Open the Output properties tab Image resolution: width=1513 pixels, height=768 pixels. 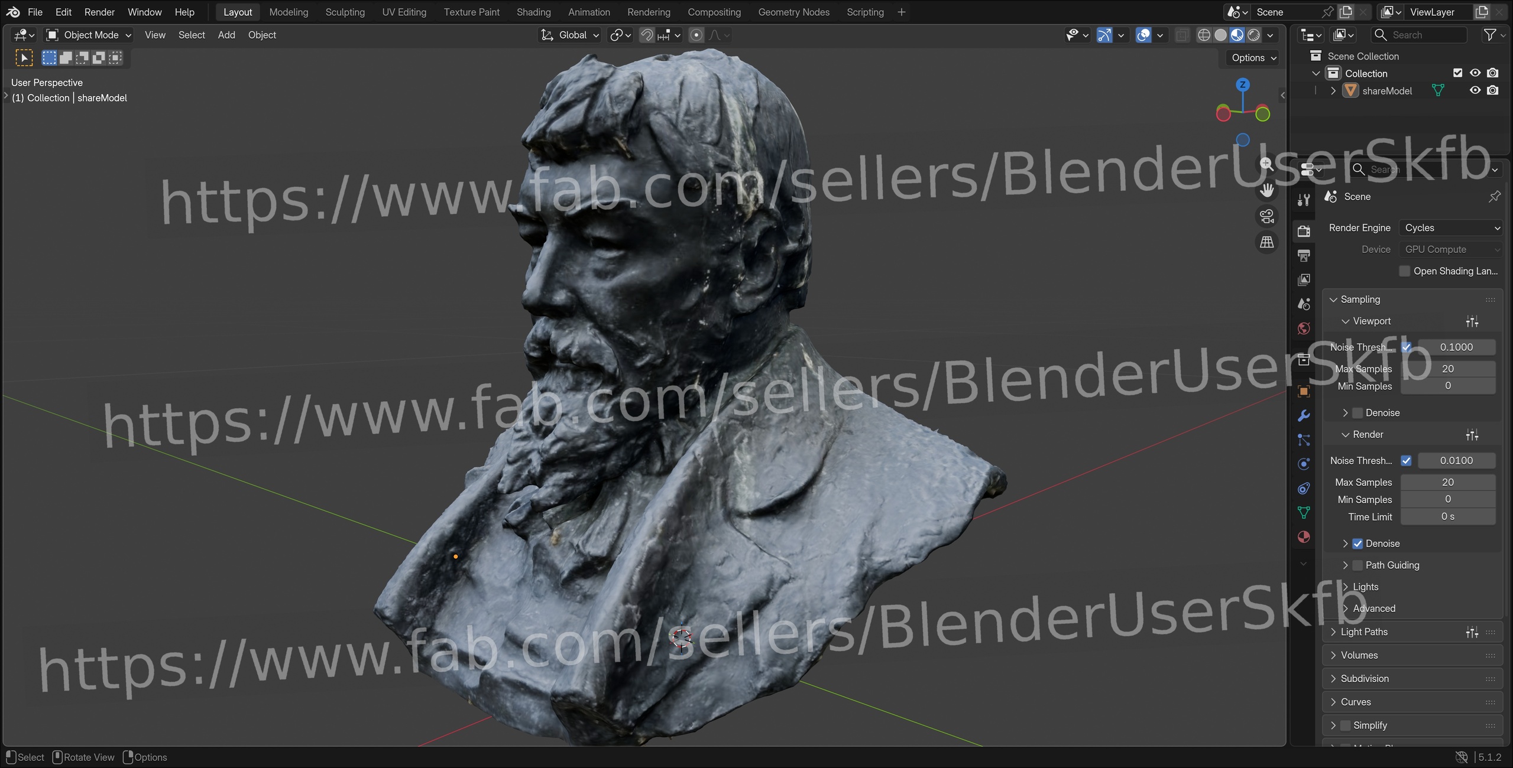pos(1304,255)
